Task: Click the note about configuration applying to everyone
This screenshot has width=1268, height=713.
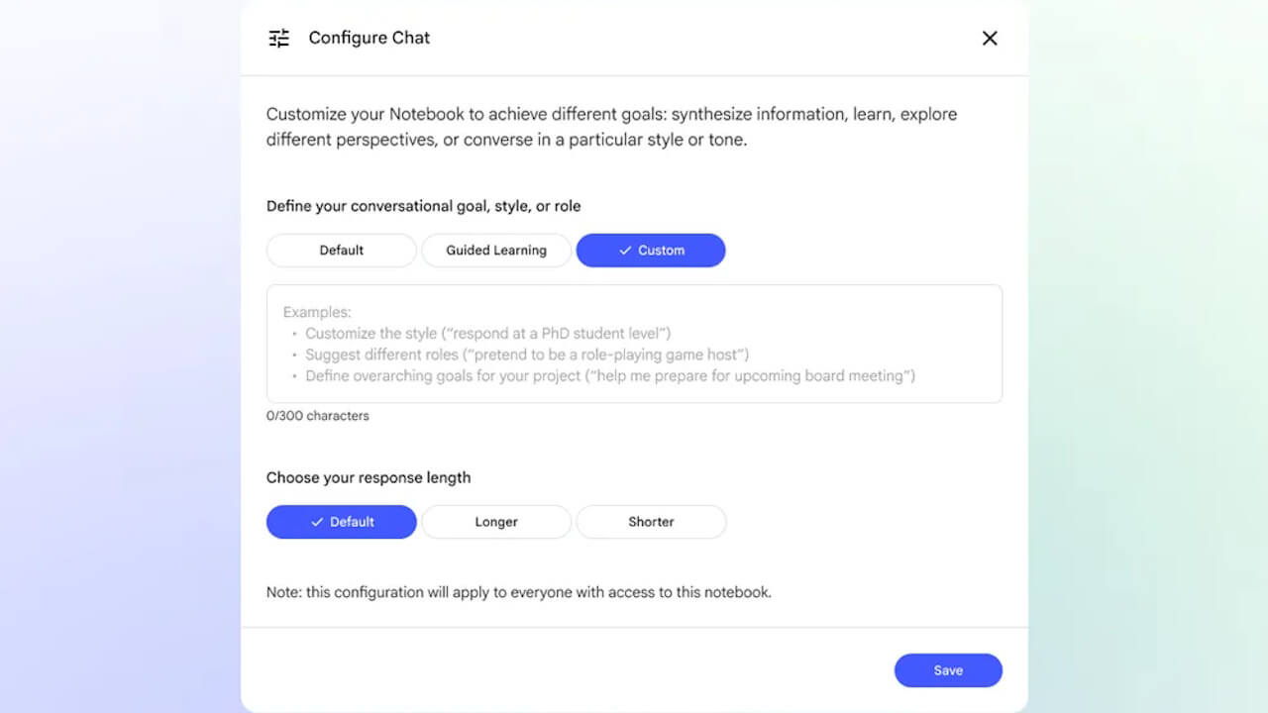Action: [x=518, y=592]
